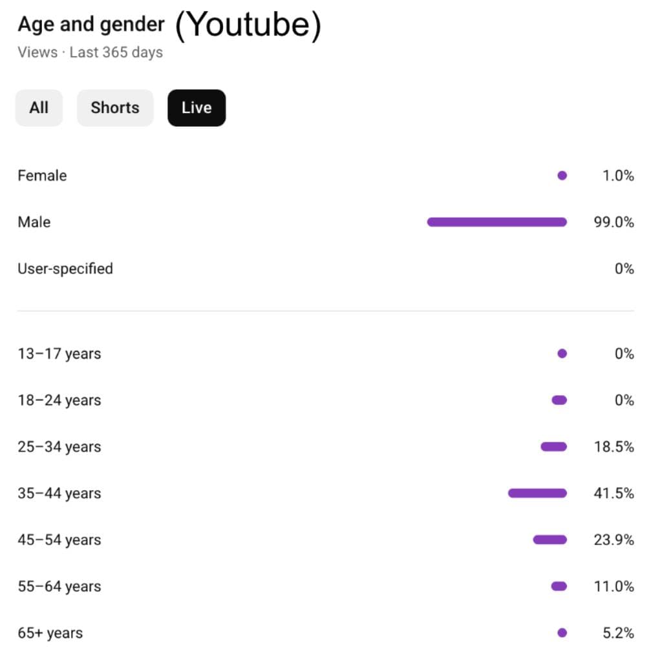Click the Female dot indicator
662x650 pixels.
[x=562, y=175]
